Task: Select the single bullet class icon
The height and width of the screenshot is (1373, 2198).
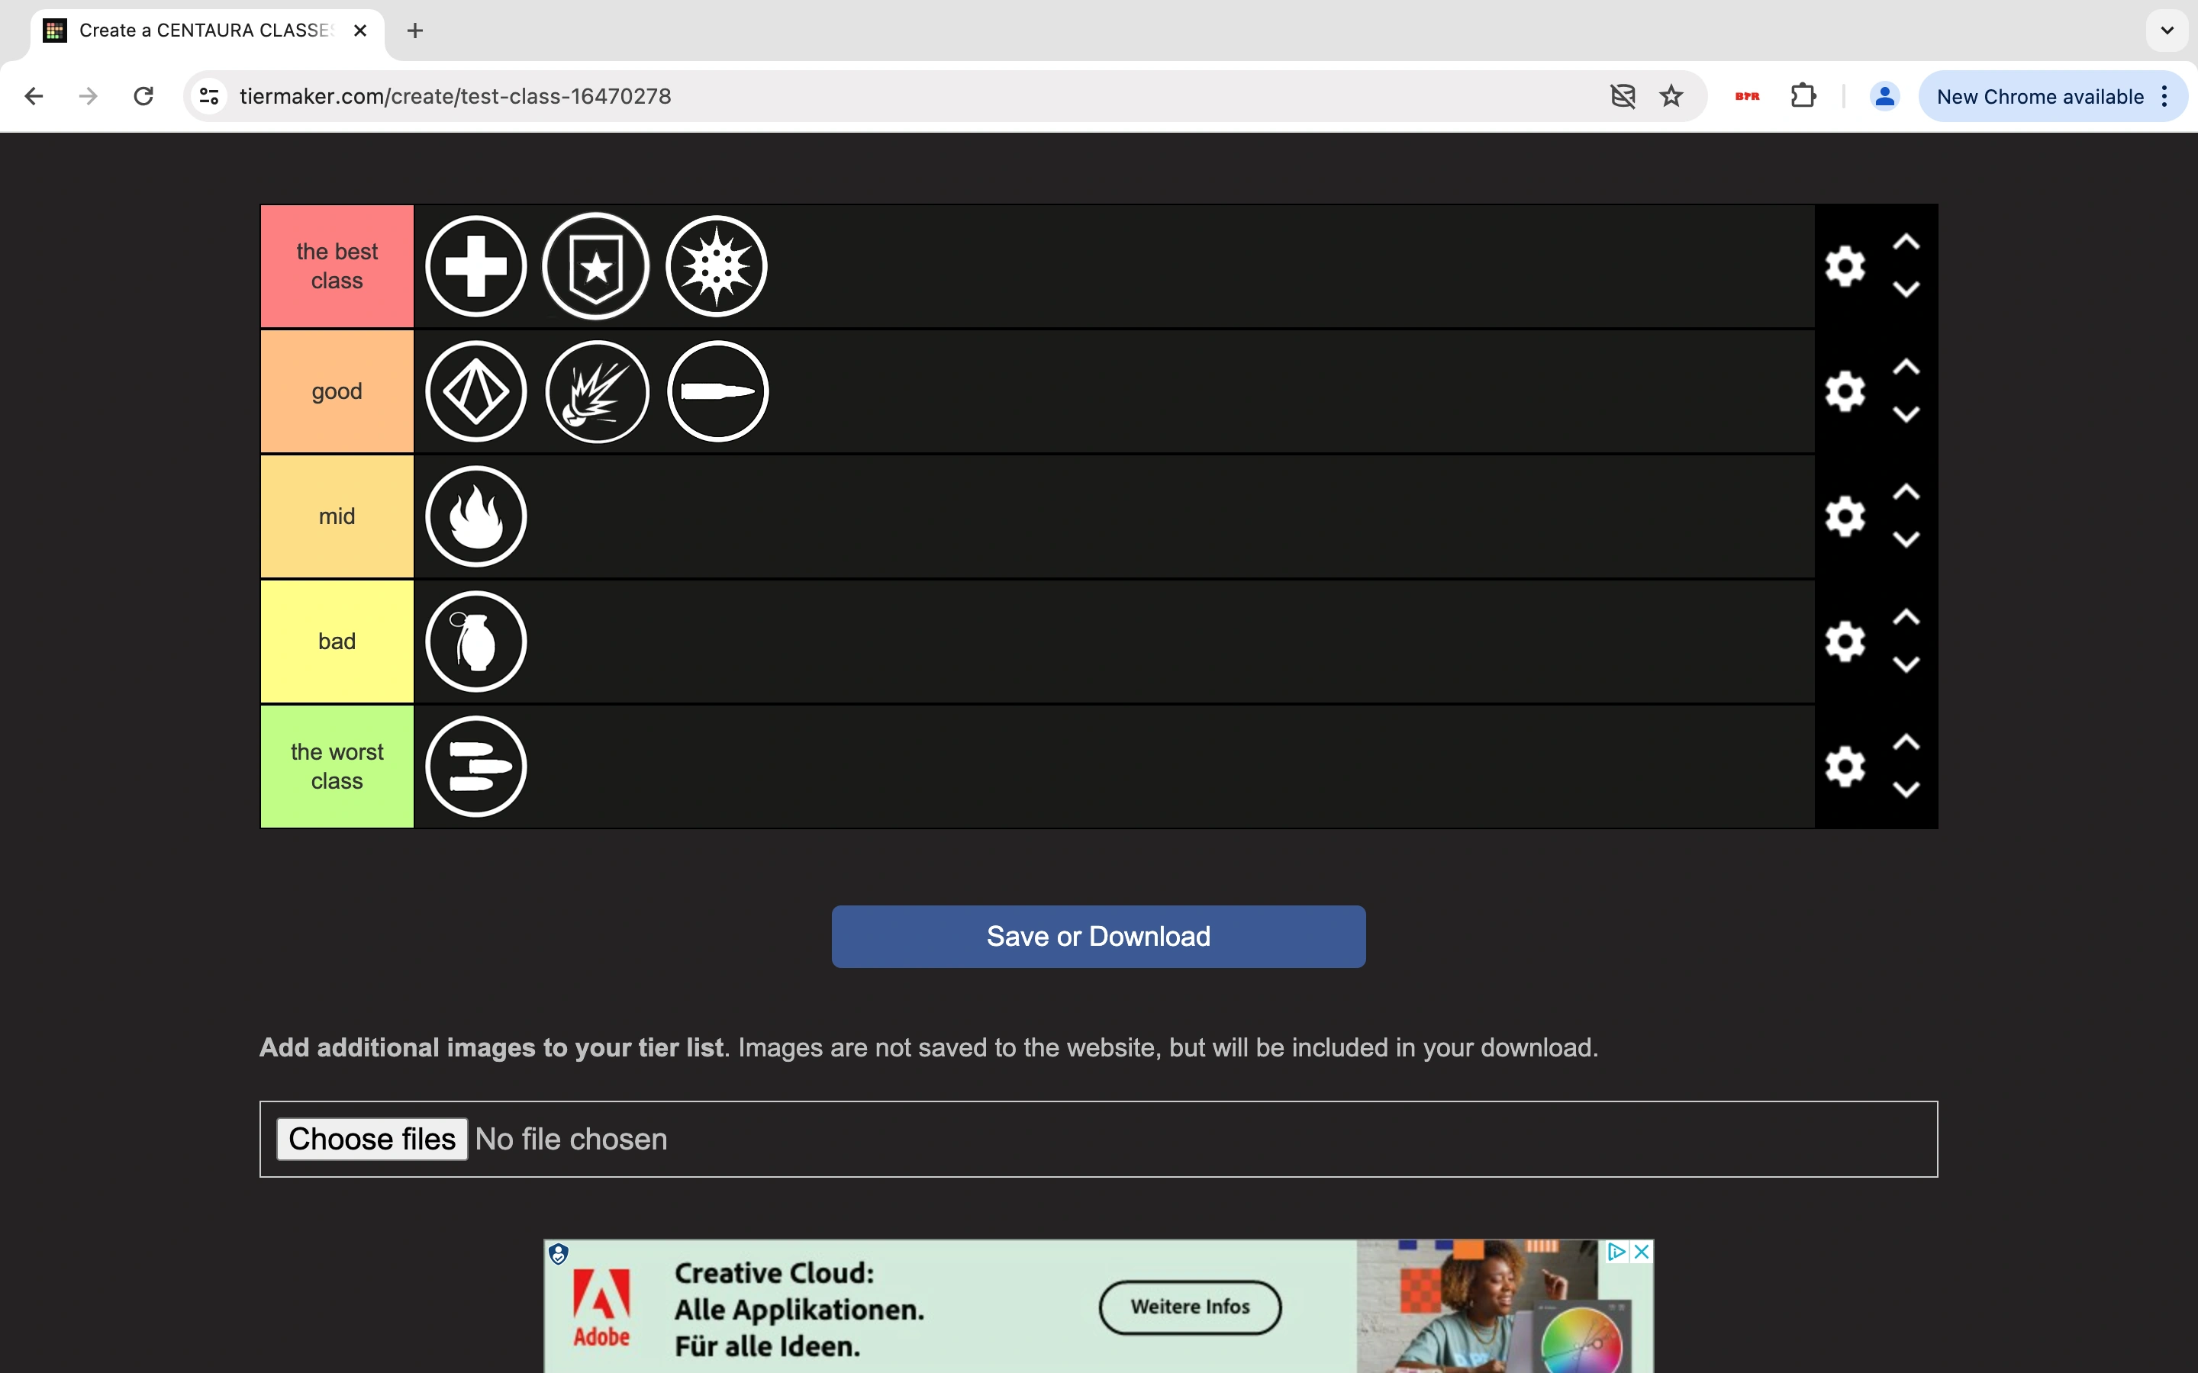Action: [x=717, y=391]
